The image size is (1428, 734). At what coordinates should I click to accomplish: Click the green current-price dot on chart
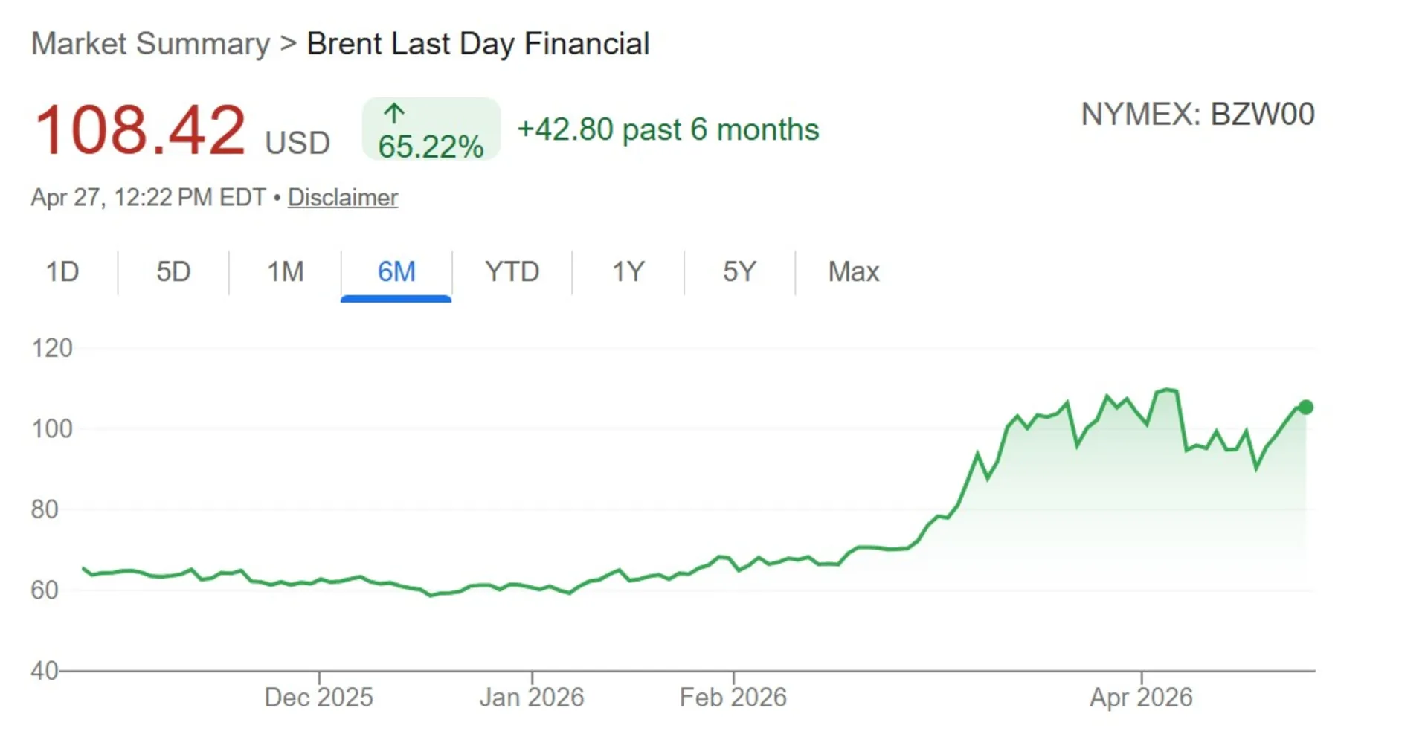point(1305,408)
